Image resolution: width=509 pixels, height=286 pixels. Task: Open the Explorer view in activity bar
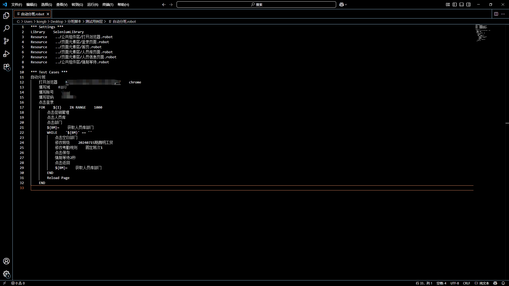point(6,16)
